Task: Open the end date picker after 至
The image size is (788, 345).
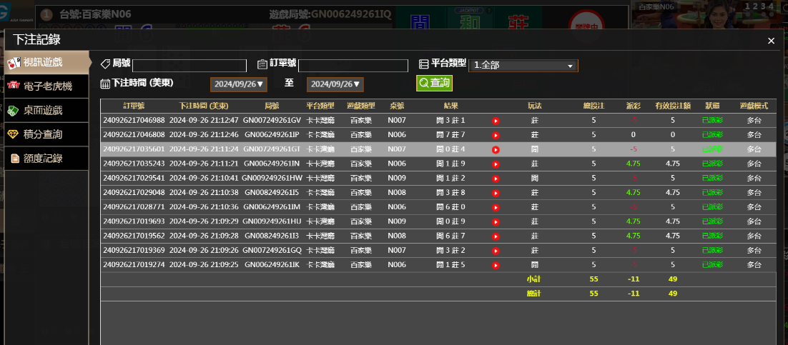Action: [x=335, y=84]
